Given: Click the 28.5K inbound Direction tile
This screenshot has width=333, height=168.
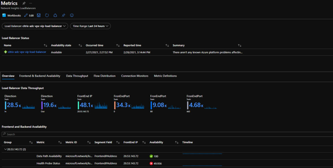Looking at the screenshot, I should [20, 104].
